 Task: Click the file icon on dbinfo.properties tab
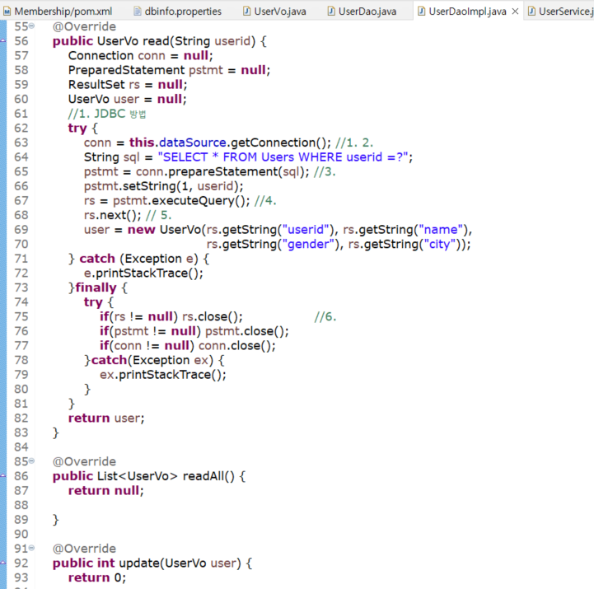(x=136, y=12)
